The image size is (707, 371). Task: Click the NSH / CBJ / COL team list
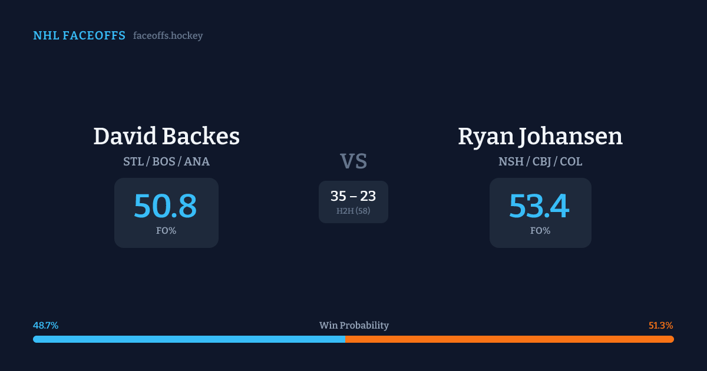point(540,161)
